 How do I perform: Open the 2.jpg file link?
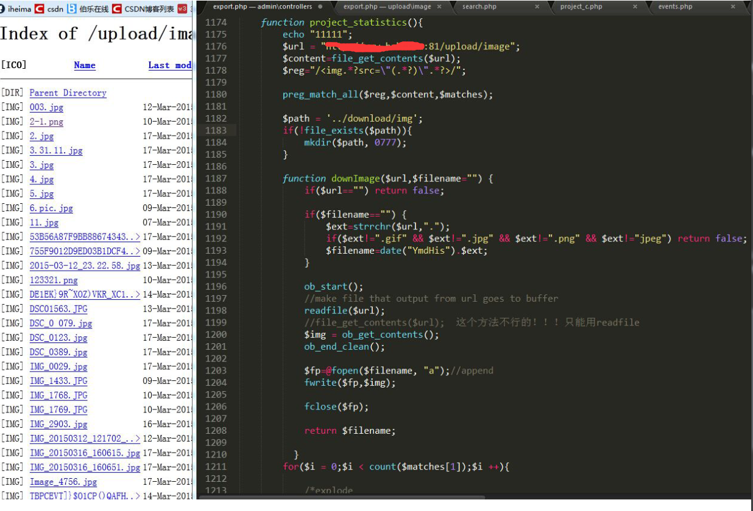tap(41, 136)
